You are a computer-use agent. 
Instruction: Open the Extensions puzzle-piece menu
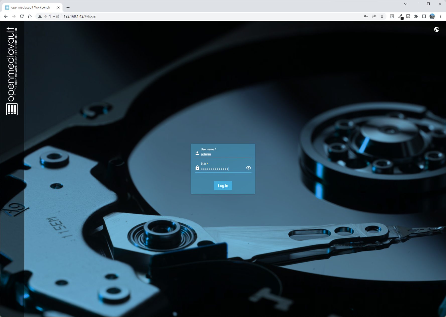(416, 16)
